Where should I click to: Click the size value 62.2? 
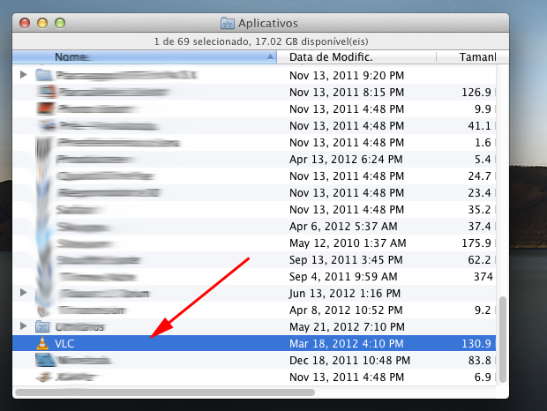[479, 259]
